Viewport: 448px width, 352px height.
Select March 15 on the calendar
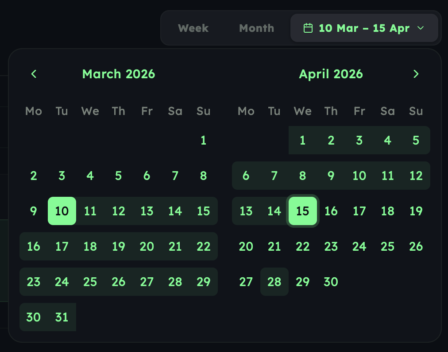[x=203, y=211]
